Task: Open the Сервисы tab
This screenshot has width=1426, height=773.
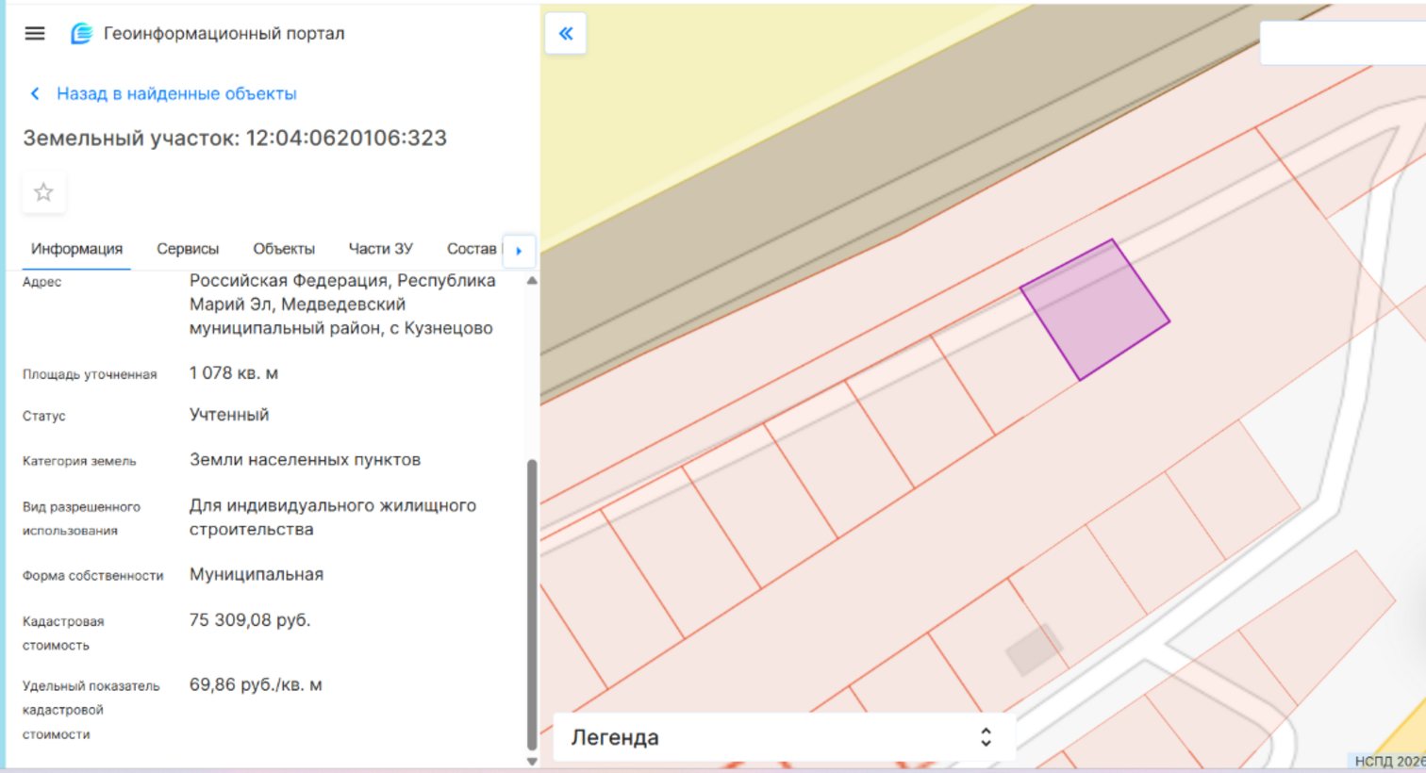Action: [188, 249]
